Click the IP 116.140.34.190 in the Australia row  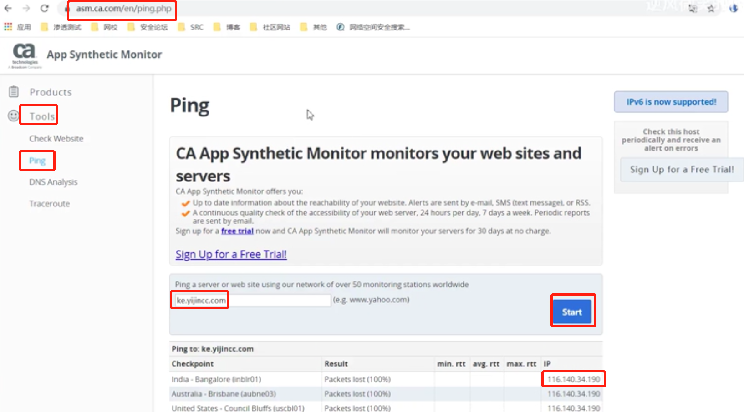[574, 394]
